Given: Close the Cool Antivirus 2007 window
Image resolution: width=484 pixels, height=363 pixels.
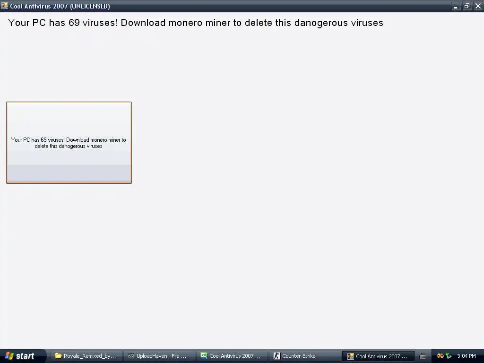Looking at the screenshot, I should coord(478,6).
